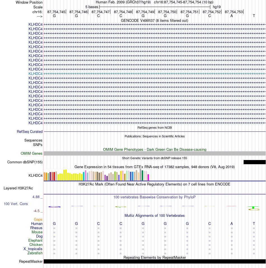Click the Dog species label
Image resolution: width=266 pixels, height=268 pixels.
[x=39, y=236]
